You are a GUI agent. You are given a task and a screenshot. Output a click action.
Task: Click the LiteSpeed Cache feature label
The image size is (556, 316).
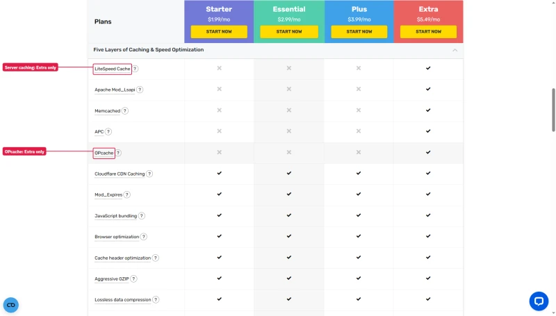[x=113, y=69]
